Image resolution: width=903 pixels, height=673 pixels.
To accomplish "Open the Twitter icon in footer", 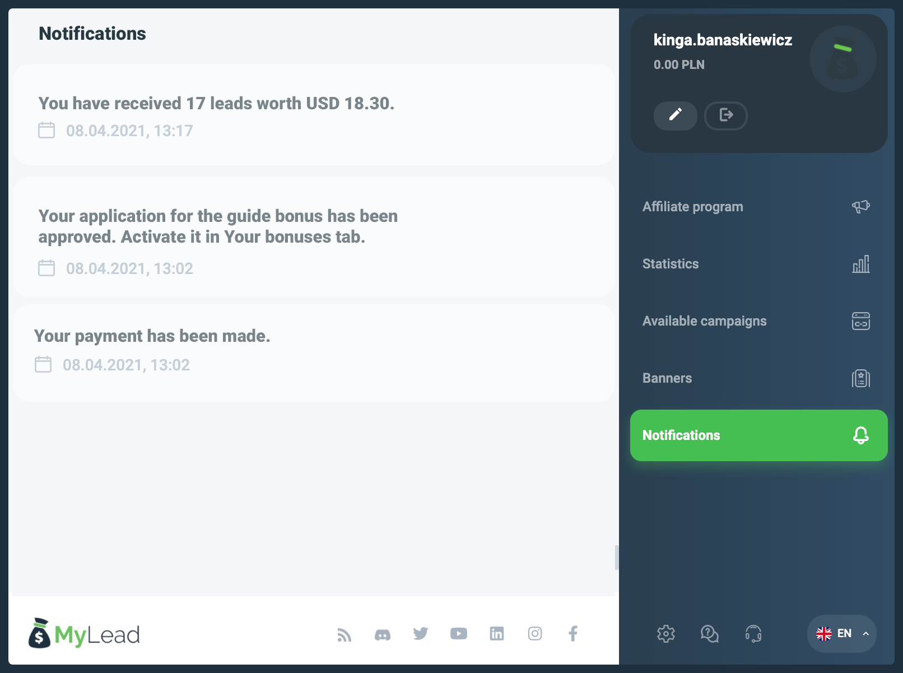I will coord(421,634).
